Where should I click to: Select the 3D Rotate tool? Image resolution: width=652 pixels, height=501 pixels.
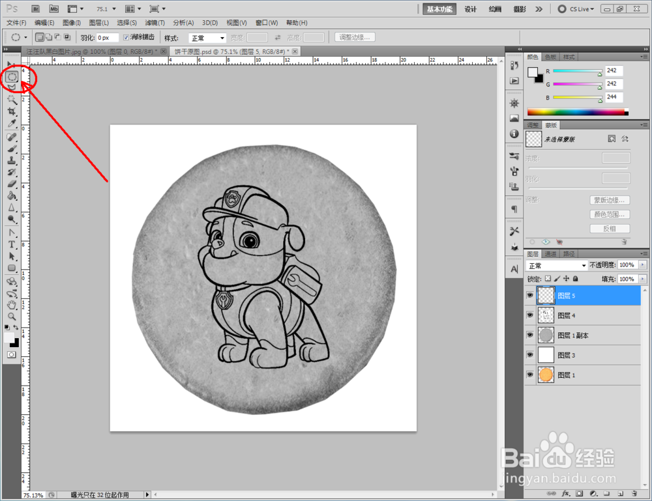click(12, 281)
